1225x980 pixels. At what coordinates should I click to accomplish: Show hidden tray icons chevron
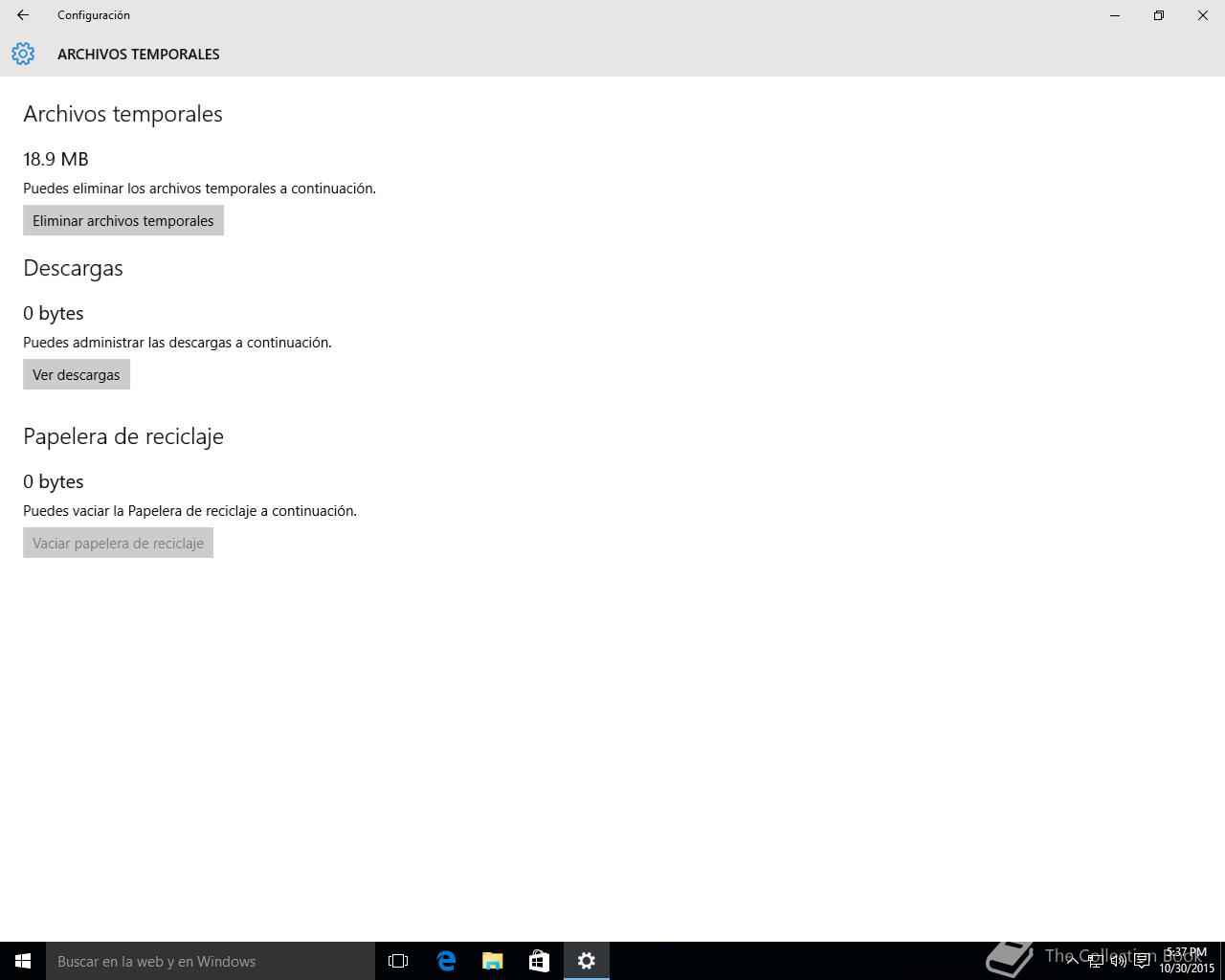click(1073, 961)
